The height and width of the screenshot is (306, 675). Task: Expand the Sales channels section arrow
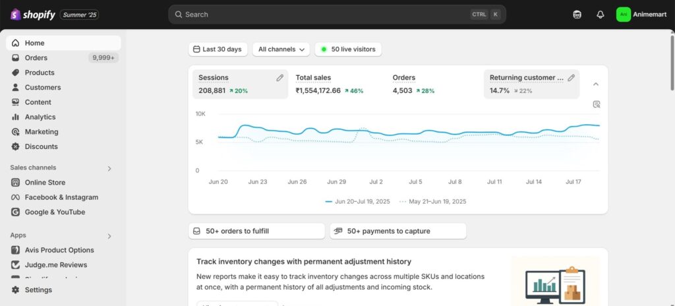109,168
